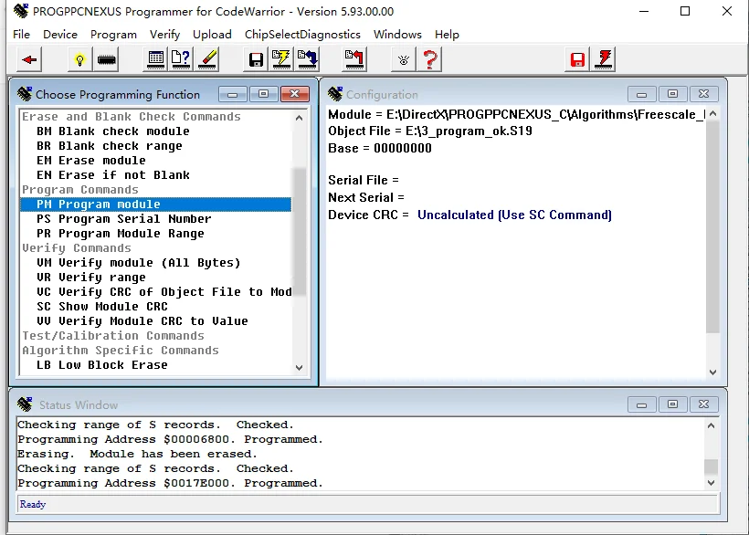Click the document with question mark icon
Viewport: 749px width, 535px height.
182,60
